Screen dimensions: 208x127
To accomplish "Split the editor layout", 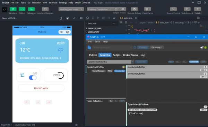I will [198, 18].
